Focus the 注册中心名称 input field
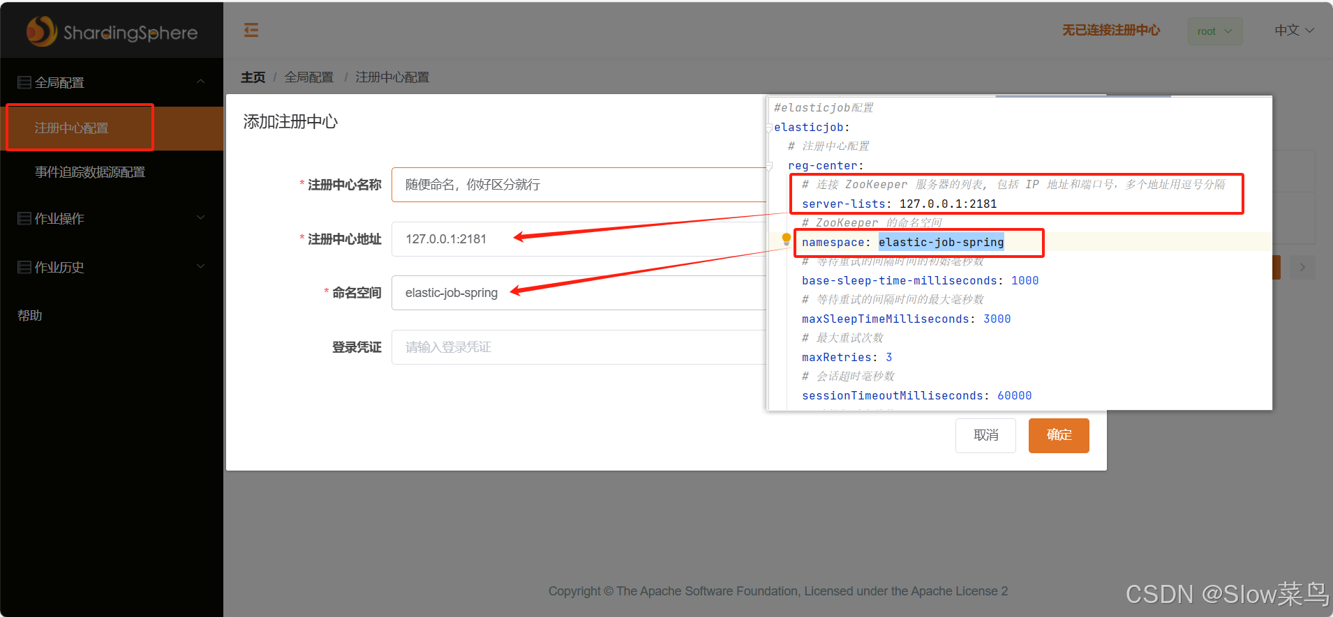The width and height of the screenshot is (1333, 617). [x=579, y=185]
